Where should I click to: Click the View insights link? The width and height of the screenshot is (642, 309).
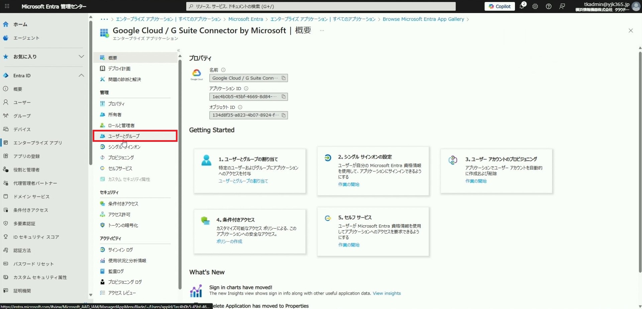pyautogui.click(x=387, y=293)
